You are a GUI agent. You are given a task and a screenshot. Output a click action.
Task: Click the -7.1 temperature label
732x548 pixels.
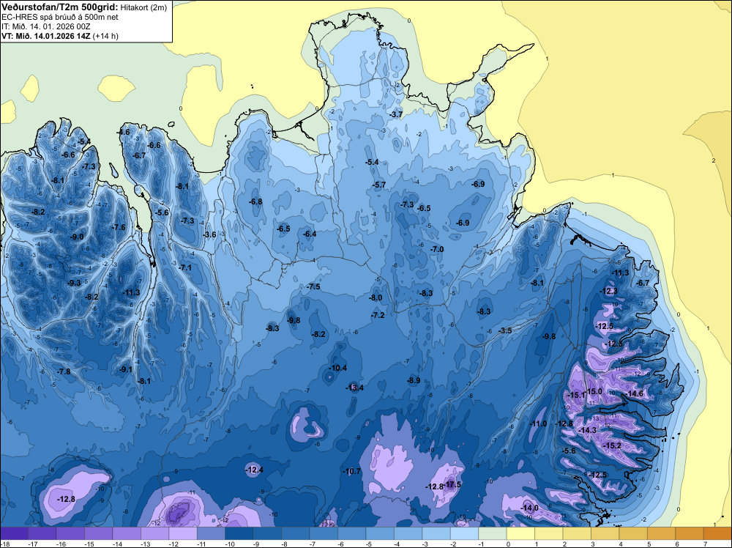point(185,267)
